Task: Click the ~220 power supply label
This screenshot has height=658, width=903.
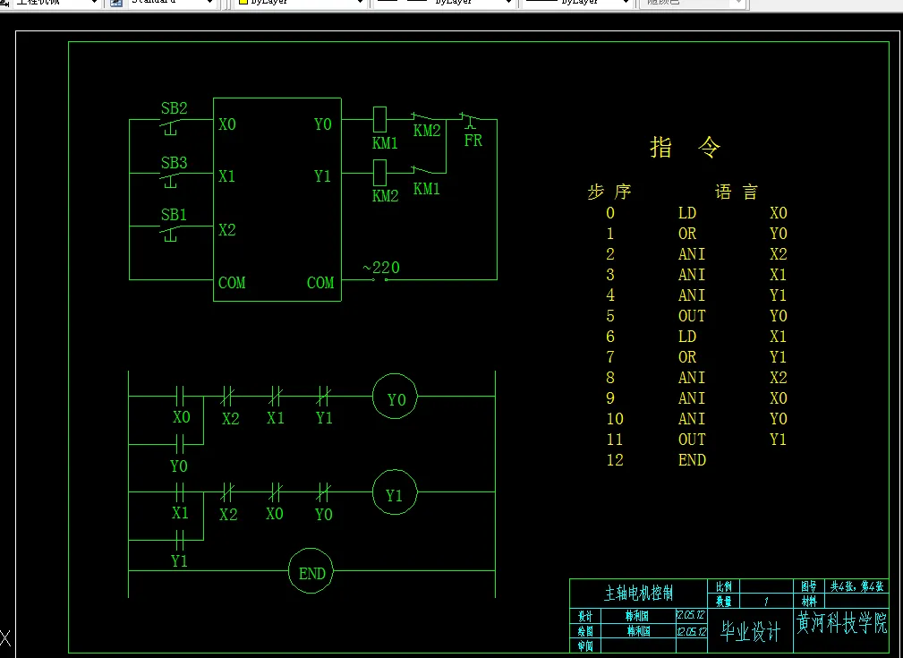Action: coord(381,268)
